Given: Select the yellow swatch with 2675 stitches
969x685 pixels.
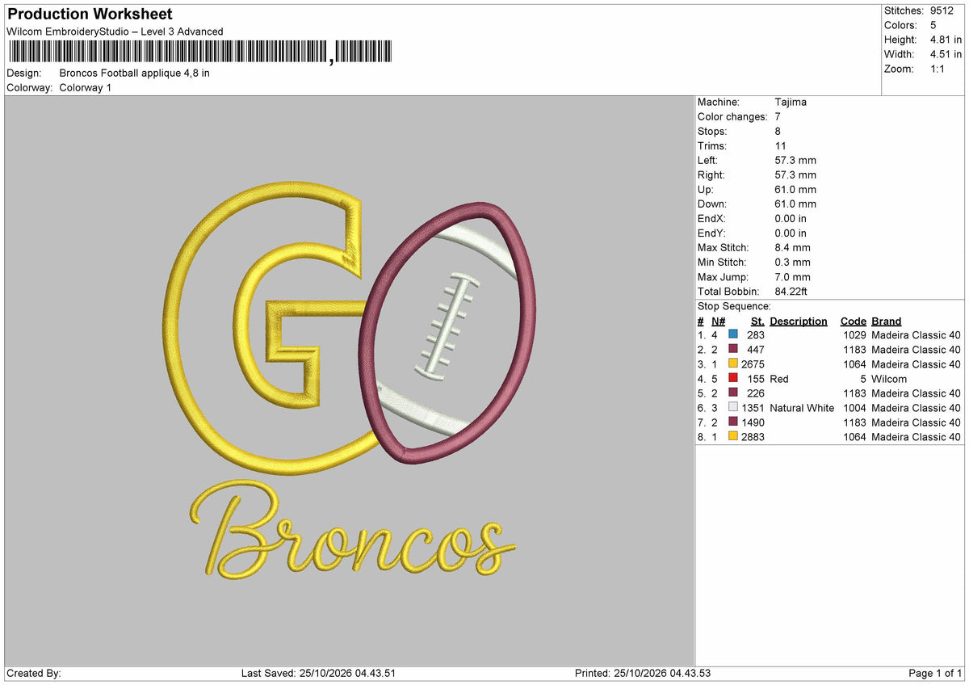Looking at the screenshot, I should pos(733,364).
